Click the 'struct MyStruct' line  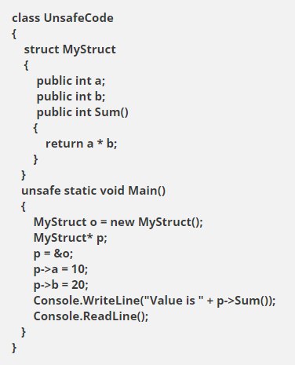(70, 49)
